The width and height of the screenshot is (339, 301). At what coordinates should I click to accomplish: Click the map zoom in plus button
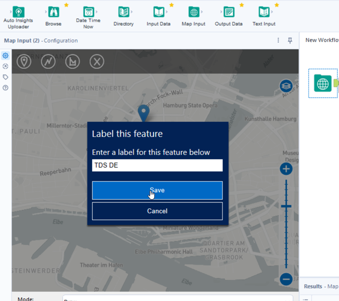pos(286,169)
